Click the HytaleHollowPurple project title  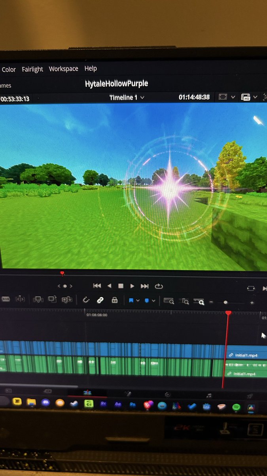tap(116, 84)
